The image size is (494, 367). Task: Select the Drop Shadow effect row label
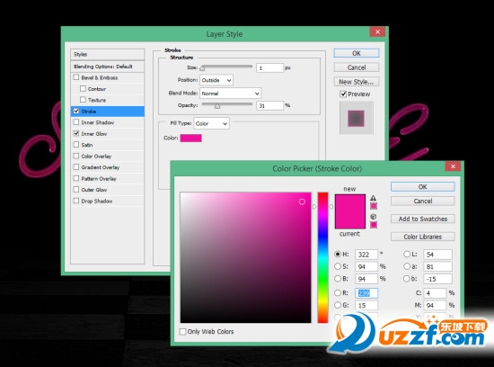point(97,201)
